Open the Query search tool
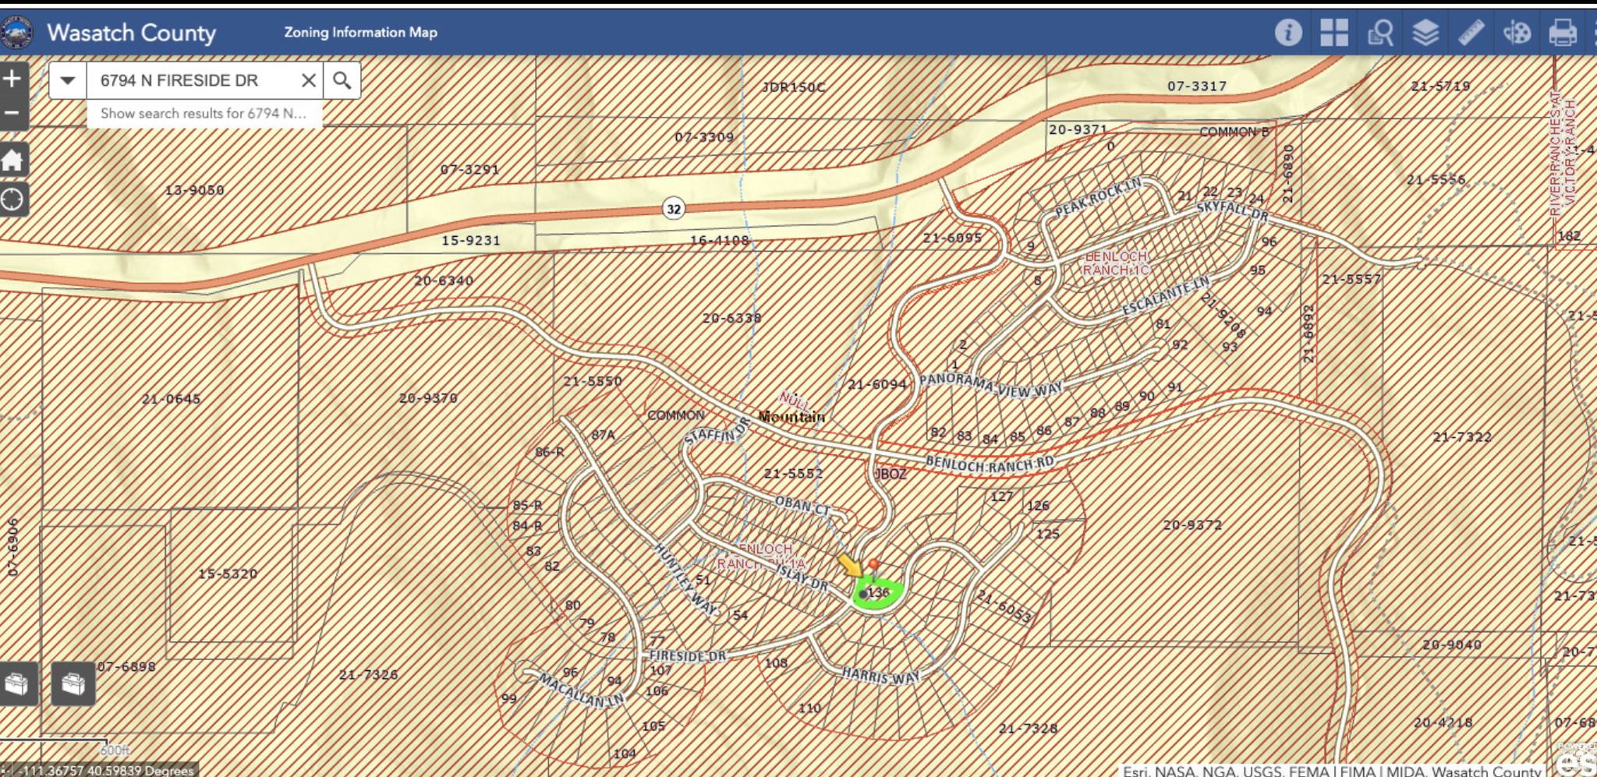Image resolution: width=1597 pixels, height=777 pixels. pyautogui.click(x=1380, y=33)
